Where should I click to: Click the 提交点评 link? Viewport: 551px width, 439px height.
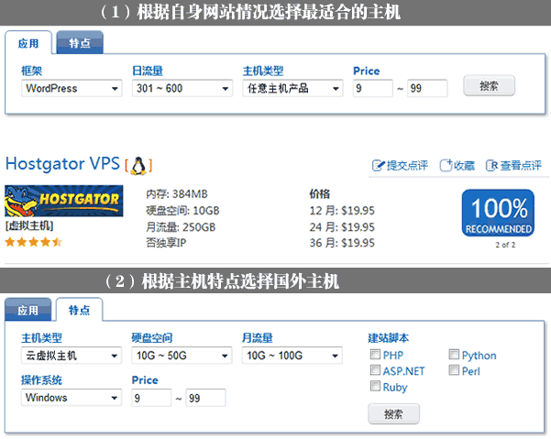point(407,165)
